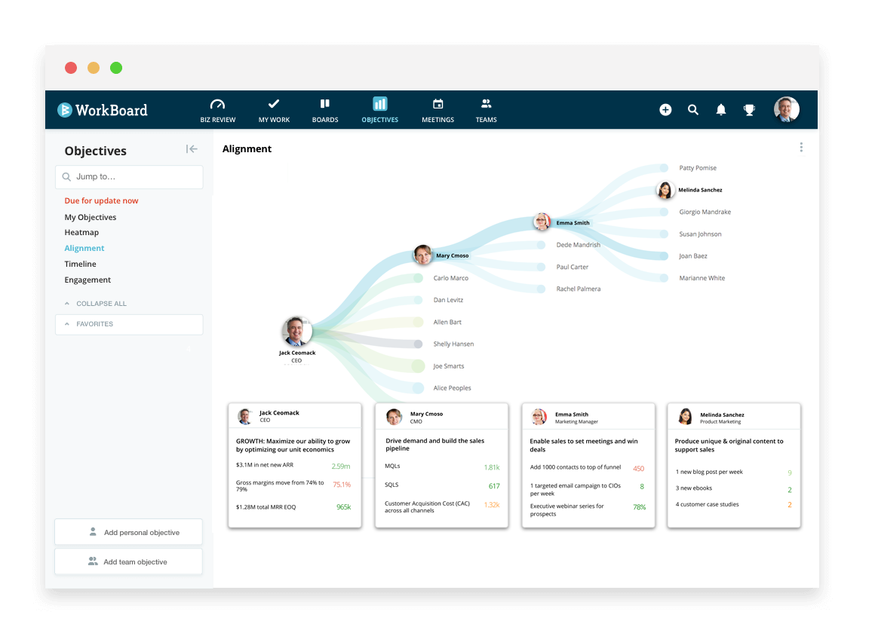The image size is (875, 633).
Task: Select Paul Carter in the tree
Action: pos(572,268)
